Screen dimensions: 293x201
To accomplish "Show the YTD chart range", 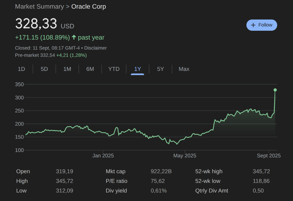I will click(x=114, y=69).
